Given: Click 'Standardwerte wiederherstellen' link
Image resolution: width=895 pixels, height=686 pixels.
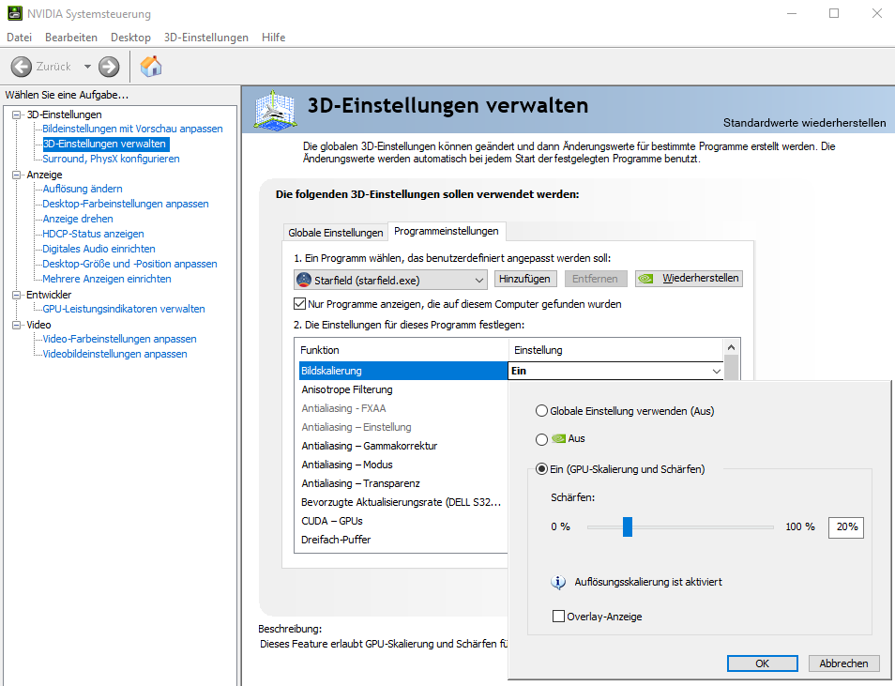Looking at the screenshot, I should (x=804, y=123).
